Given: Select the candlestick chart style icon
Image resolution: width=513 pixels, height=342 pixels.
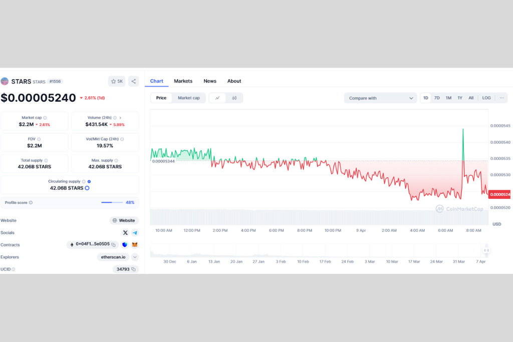Looking at the screenshot, I should [x=234, y=98].
